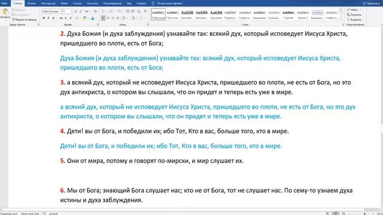Open the Clipboard pane launcher
This screenshot has width=383, height=215.
point(38,24)
